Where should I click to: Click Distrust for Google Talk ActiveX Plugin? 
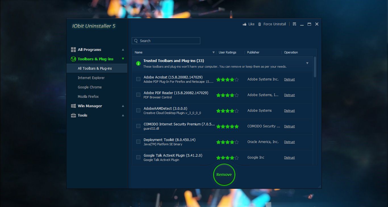[x=289, y=158]
